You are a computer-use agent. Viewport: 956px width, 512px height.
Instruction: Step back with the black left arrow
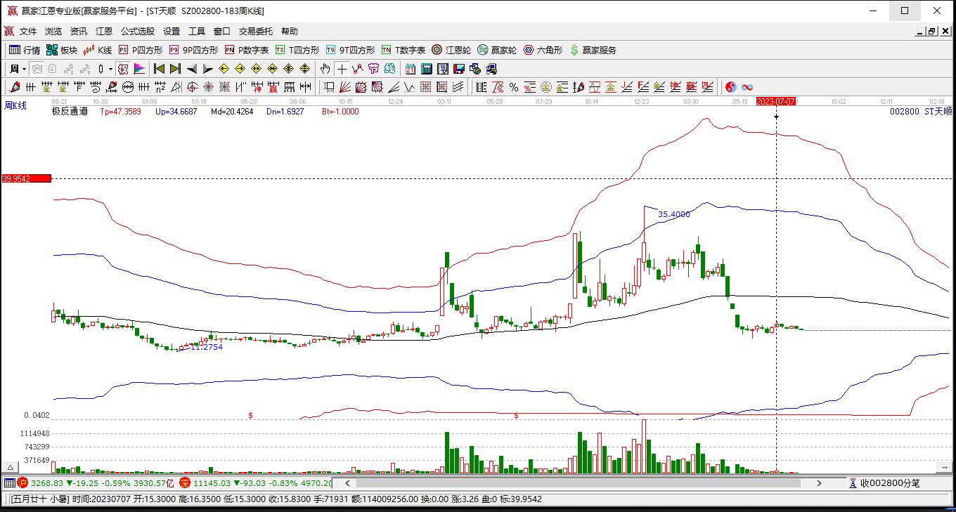pos(192,69)
